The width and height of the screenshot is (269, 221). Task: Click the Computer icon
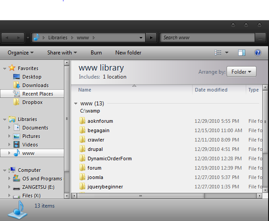[12, 170]
